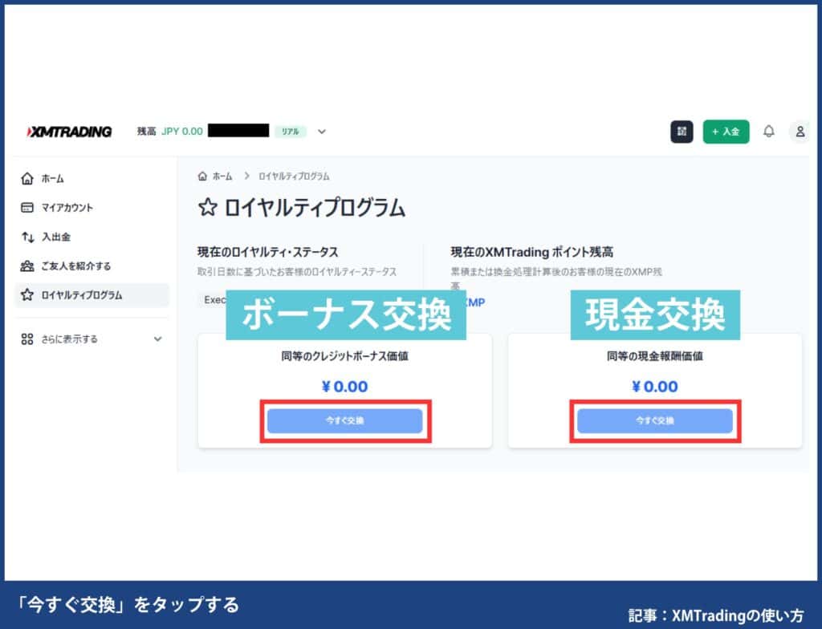Screen dimensions: 822x629
Task: Click the green deposit 入金 button
Action: [726, 132]
